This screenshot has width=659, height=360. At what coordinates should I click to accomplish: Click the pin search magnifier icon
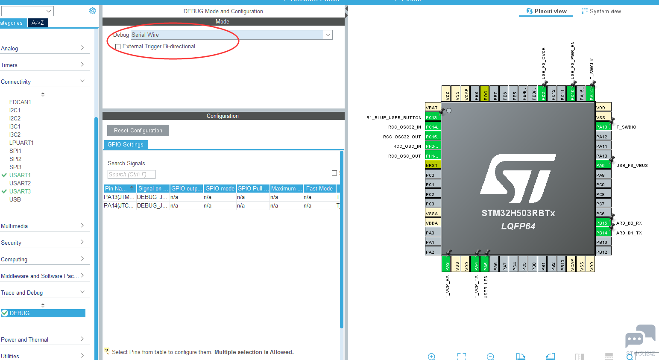(x=630, y=357)
